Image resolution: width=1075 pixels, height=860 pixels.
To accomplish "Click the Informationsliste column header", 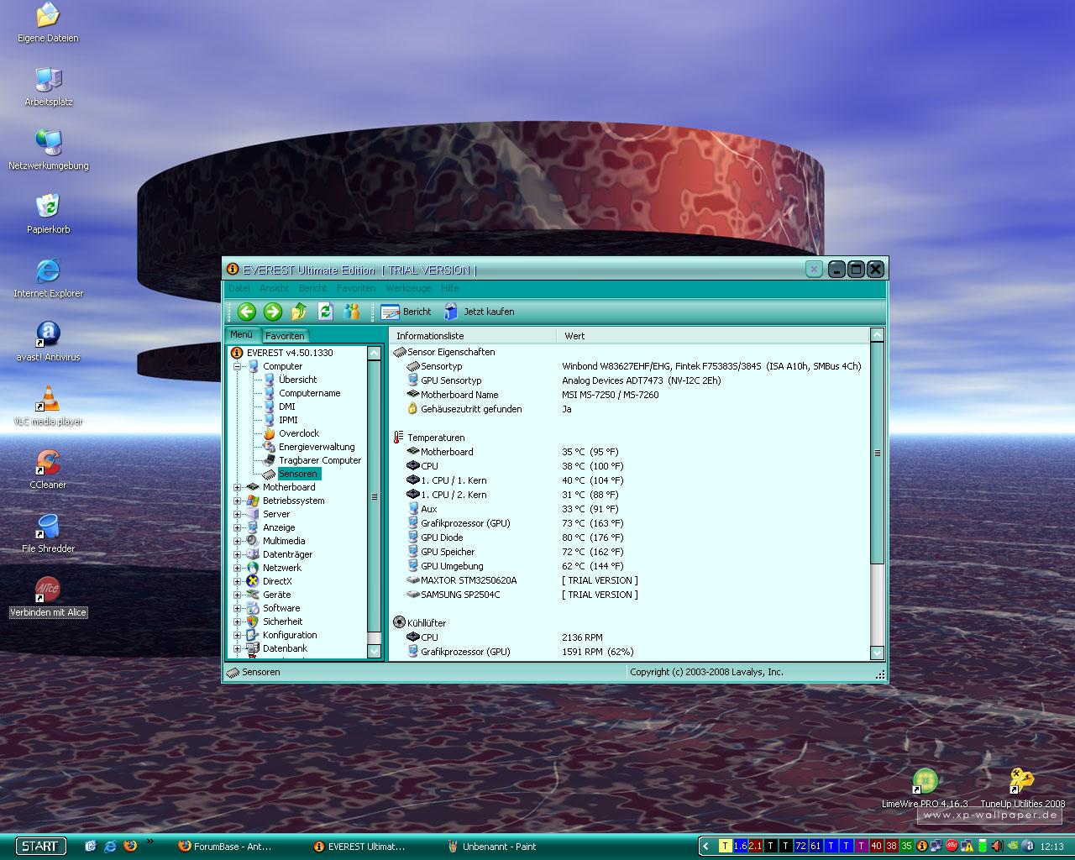I will (474, 336).
